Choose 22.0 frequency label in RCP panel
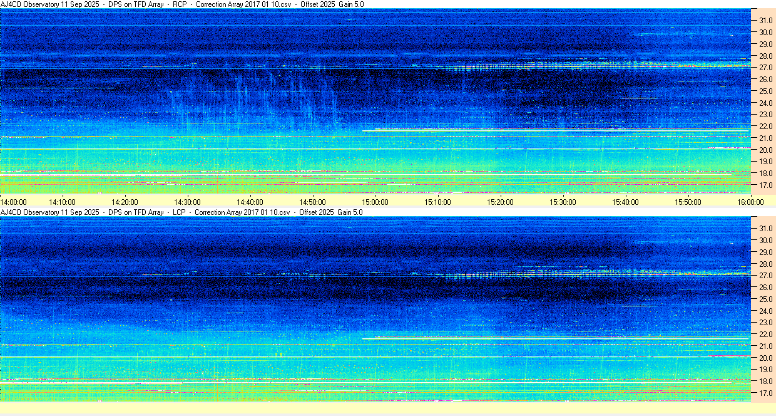This screenshot has width=776, height=416. coord(766,127)
